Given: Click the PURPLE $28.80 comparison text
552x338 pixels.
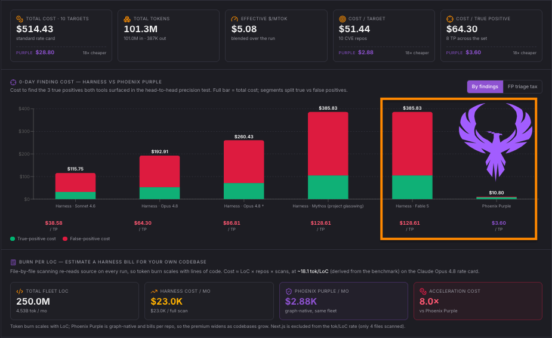Looking at the screenshot, I should (x=35, y=52).
